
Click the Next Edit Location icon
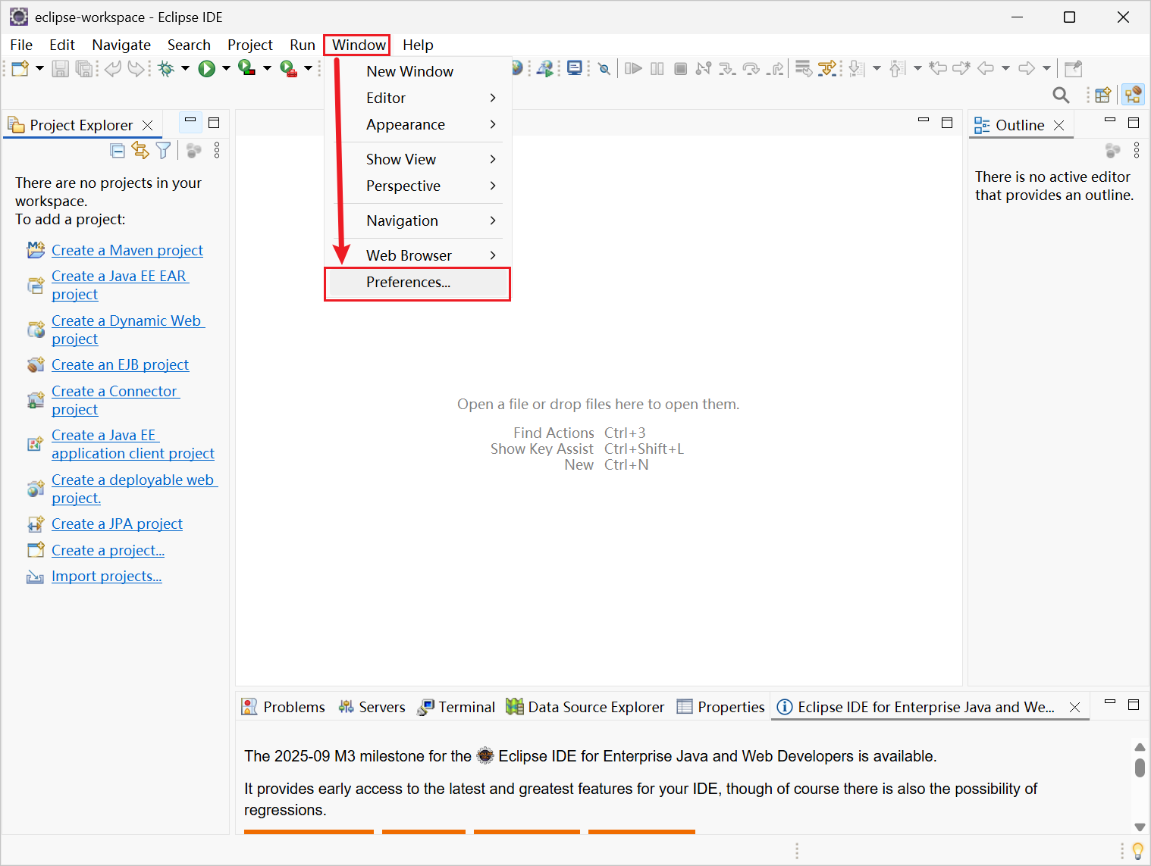[x=961, y=69]
